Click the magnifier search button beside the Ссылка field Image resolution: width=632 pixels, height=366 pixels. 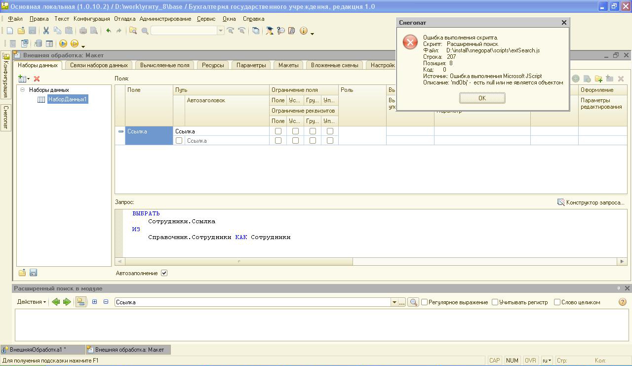(413, 302)
